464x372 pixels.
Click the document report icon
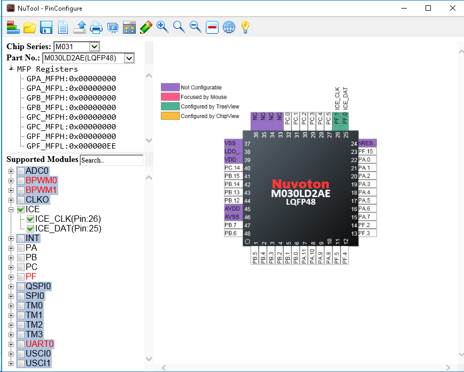pyautogui.click(x=63, y=27)
